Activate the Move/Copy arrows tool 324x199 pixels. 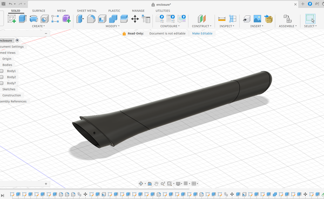tap(135, 19)
